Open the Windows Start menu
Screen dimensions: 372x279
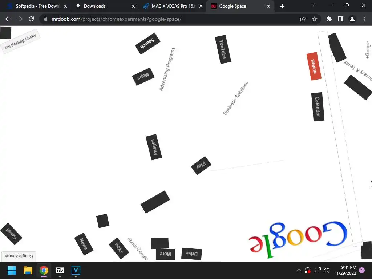(12, 270)
